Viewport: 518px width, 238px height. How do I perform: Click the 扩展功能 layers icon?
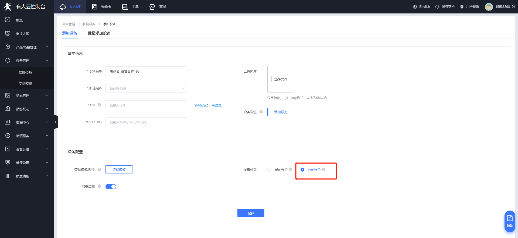[8, 176]
